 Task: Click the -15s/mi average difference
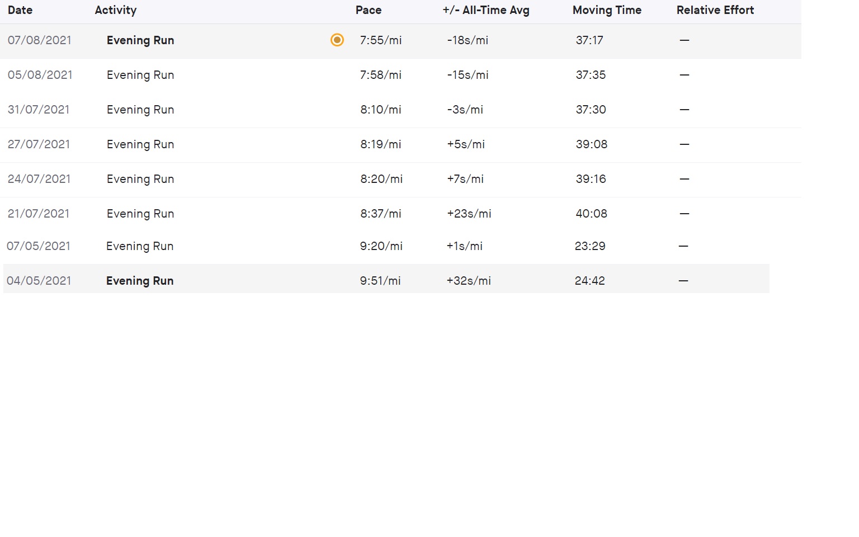(x=468, y=75)
